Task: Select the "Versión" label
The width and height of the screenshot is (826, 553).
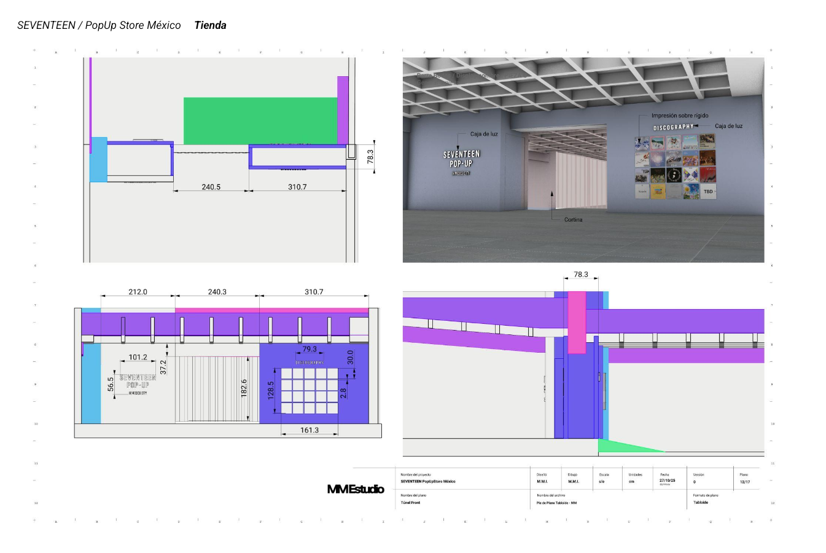Action: [x=699, y=474]
